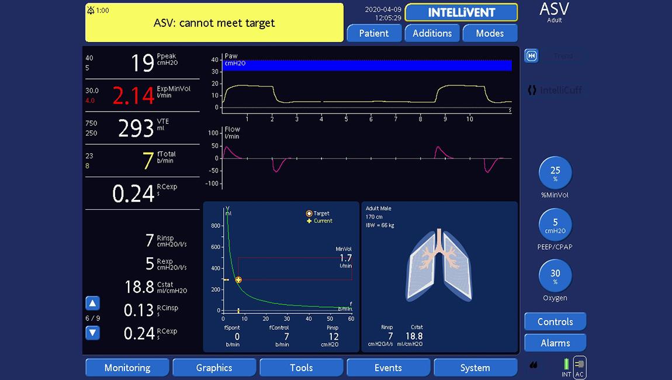Open the Controls panel
672x380 pixels.
(555, 322)
